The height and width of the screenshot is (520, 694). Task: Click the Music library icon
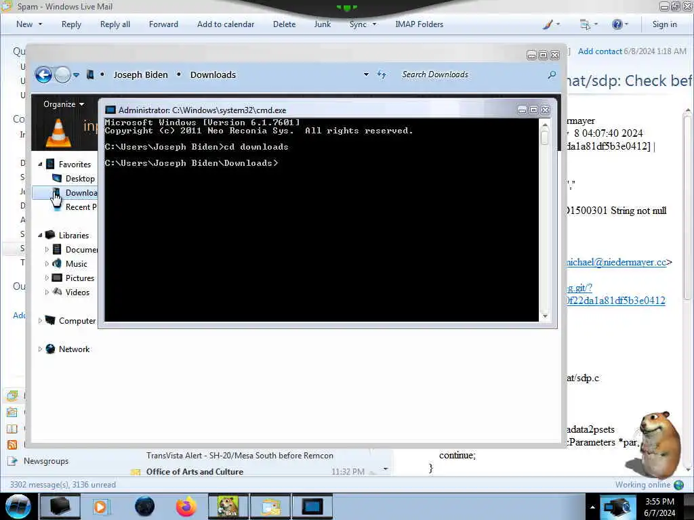pyautogui.click(x=57, y=263)
